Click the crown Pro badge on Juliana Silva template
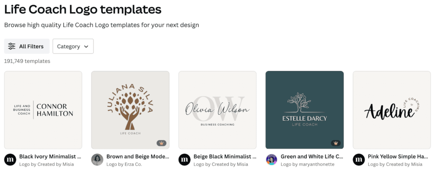 tap(161, 143)
